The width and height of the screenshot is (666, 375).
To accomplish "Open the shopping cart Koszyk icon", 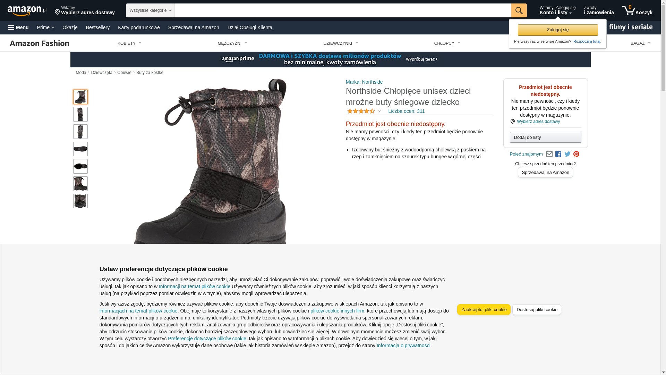I will [x=637, y=10].
